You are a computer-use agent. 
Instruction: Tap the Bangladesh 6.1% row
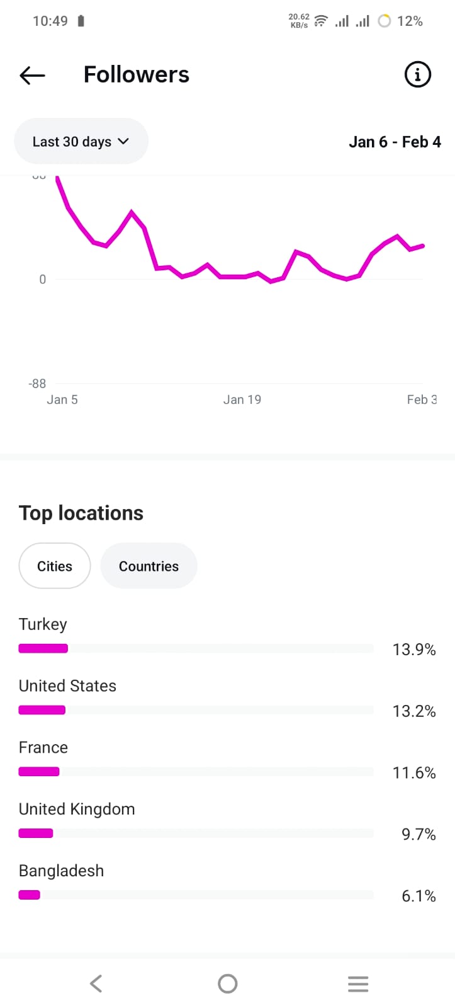pos(227,883)
